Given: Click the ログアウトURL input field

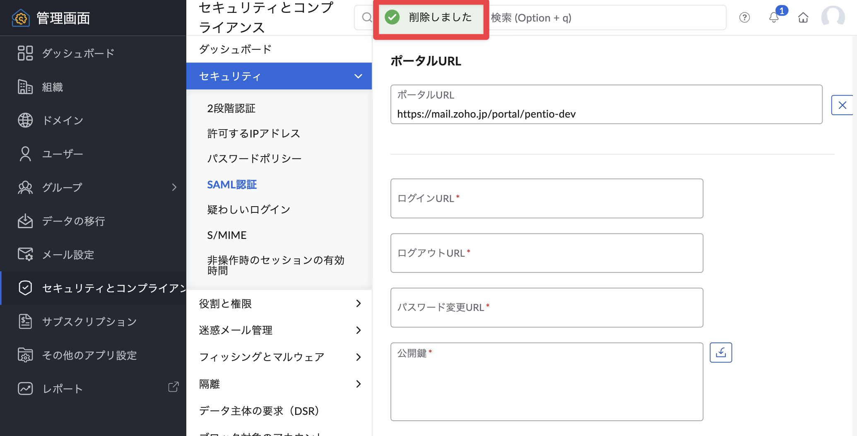Looking at the screenshot, I should click(x=546, y=253).
